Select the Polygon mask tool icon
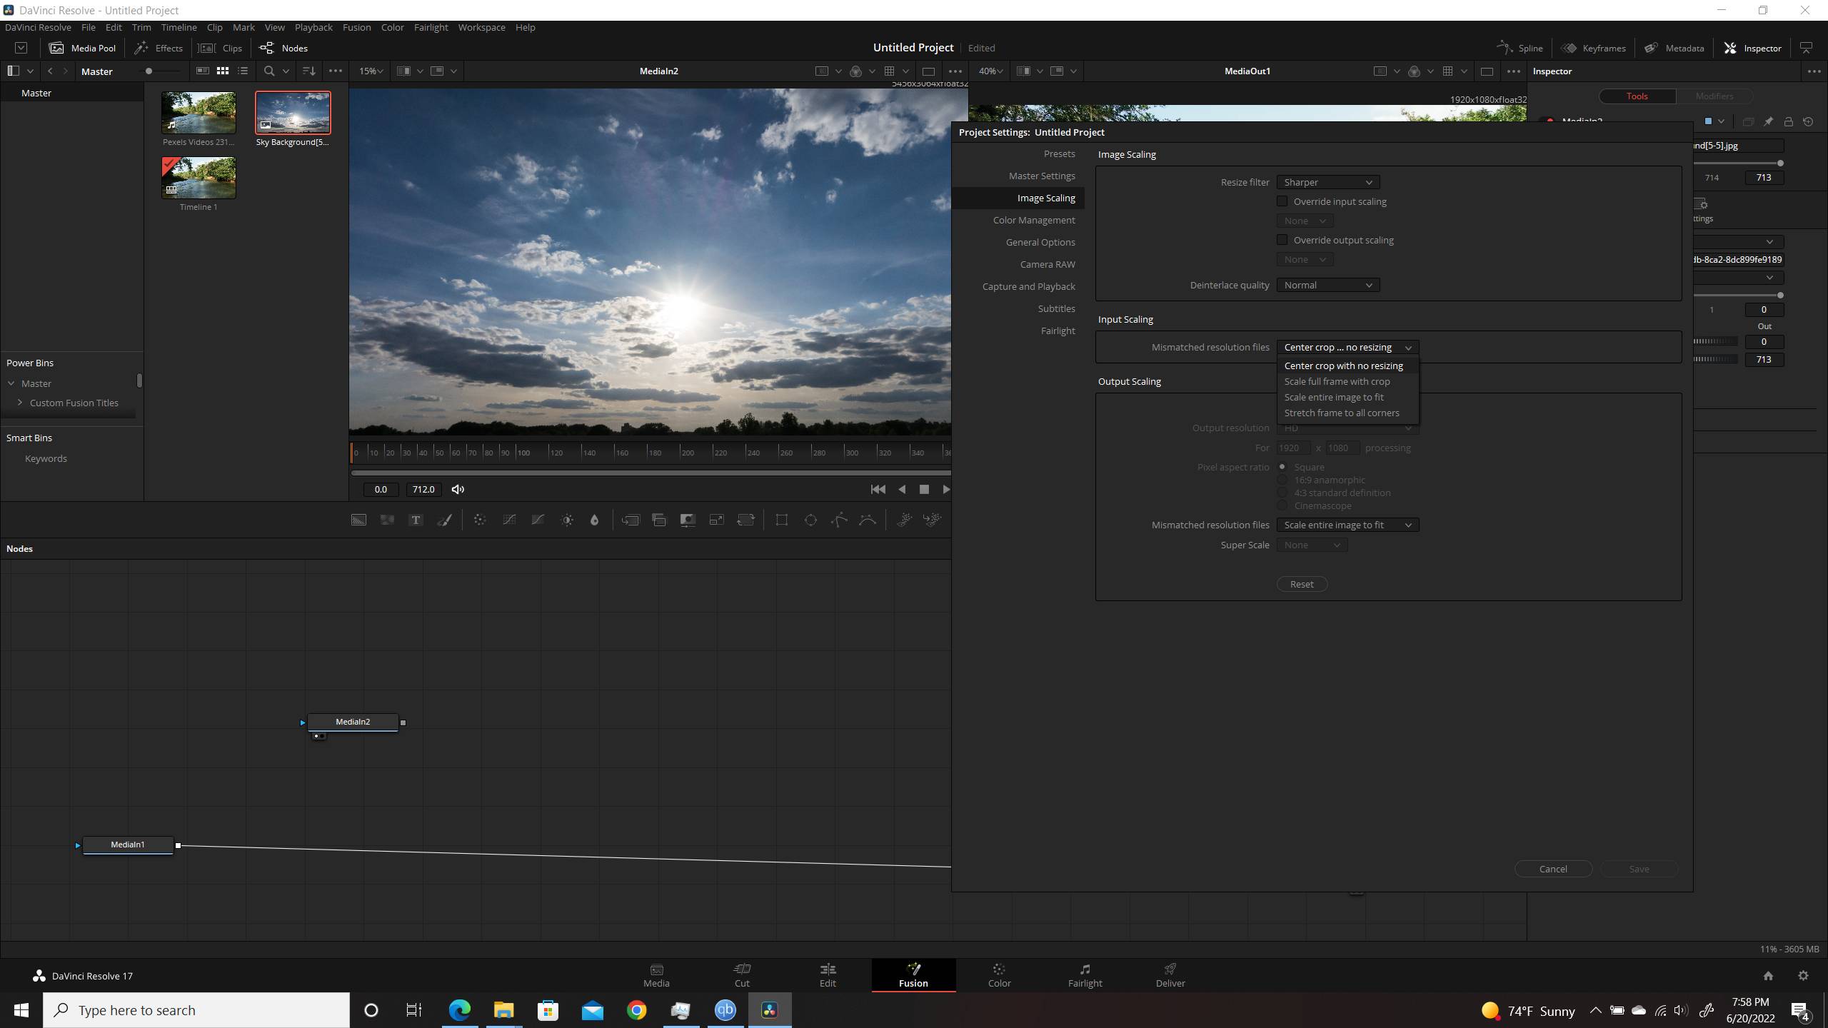This screenshot has height=1028, width=1828. click(839, 520)
